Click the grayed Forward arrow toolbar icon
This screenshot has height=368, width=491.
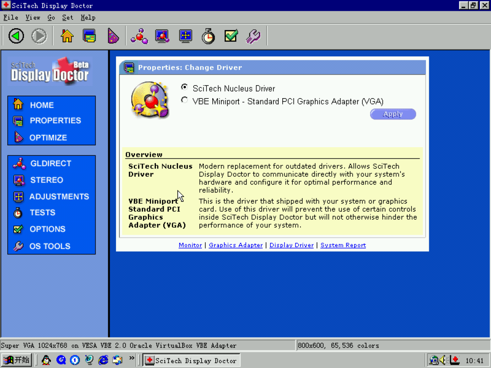click(x=39, y=36)
